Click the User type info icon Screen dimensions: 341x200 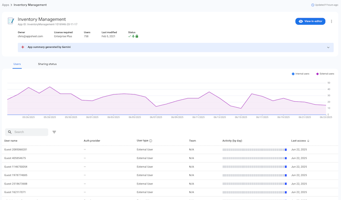(x=151, y=141)
